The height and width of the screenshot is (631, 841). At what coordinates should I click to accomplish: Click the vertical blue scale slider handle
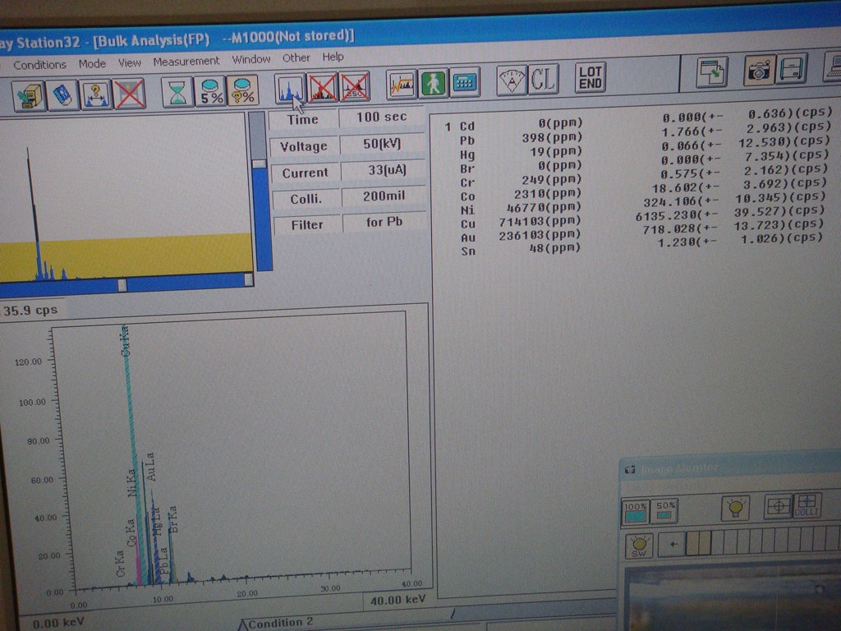coord(259,164)
